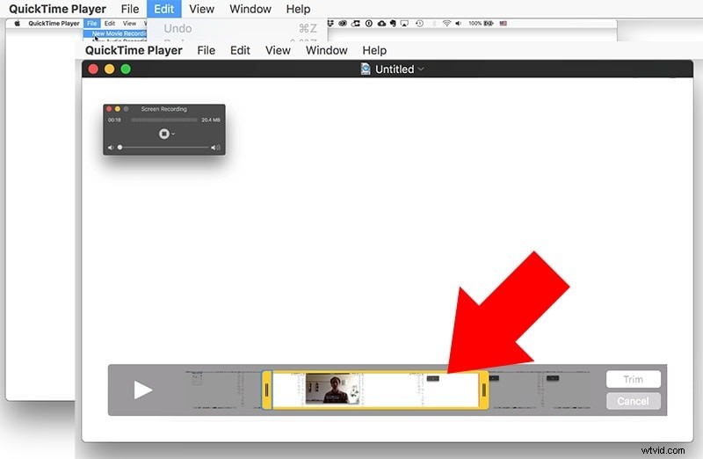Click the left yellow trim handle

(x=267, y=390)
